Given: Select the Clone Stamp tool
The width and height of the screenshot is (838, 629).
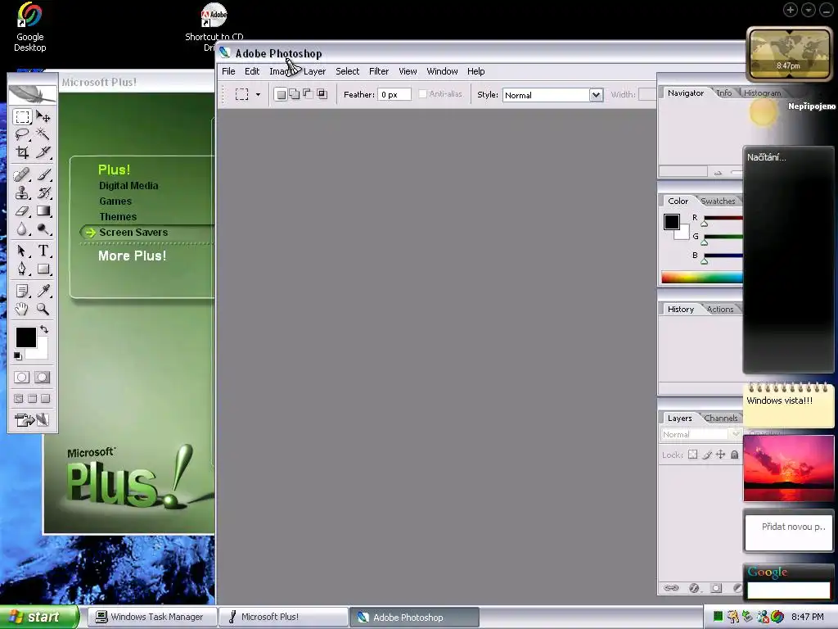Looking at the screenshot, I should pyautogui.click(x=22, y=192).
